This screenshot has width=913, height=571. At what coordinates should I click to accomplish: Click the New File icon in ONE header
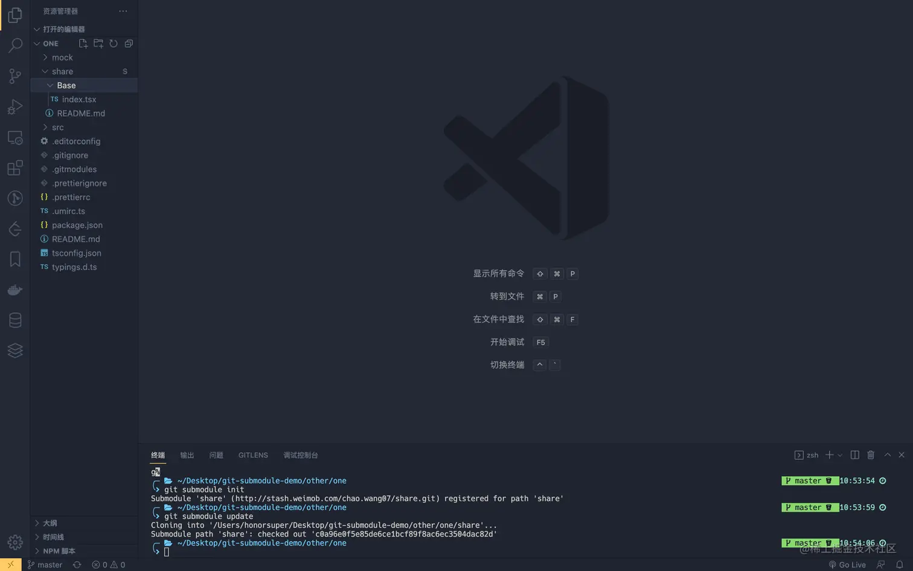[83, 44]
